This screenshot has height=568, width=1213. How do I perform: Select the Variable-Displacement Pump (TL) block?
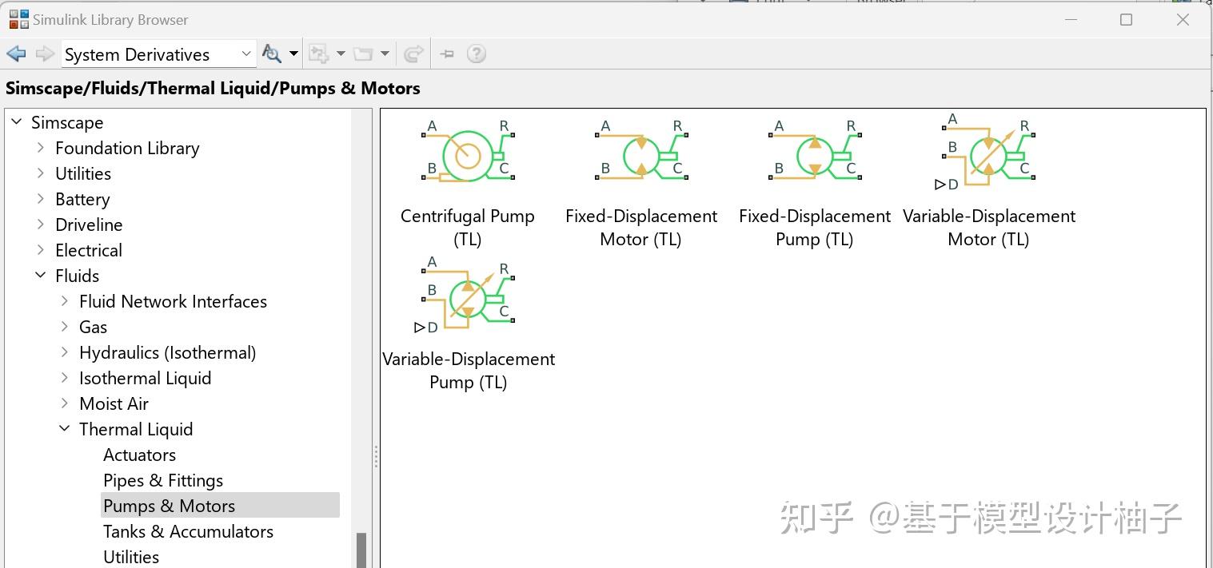pyautogui.click(x=467, y=298)
